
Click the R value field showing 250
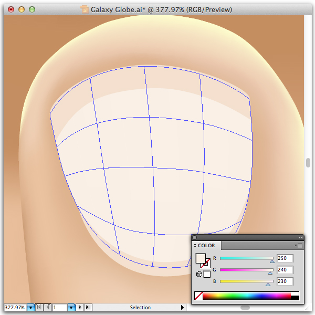[x=285, y=258]
